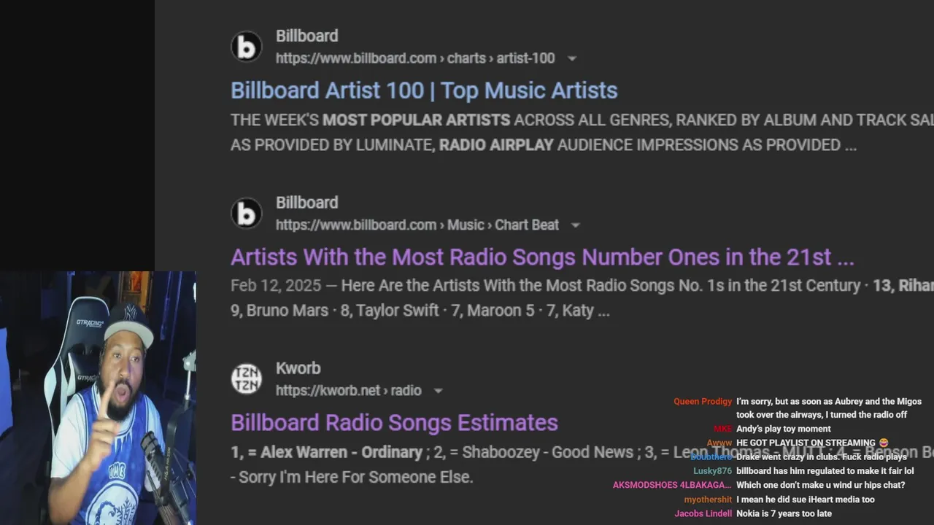Click Queen Prodigy username in chat

(x=703, y=402)
